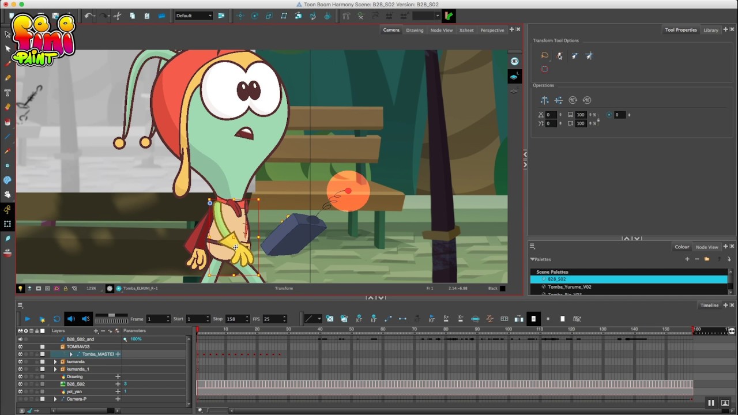Select the Tomba_Yurume_V02 palette
738x415 pixels.
point(629,286)
